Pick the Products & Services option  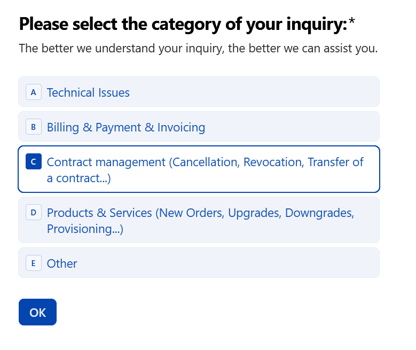coord(100,213)
